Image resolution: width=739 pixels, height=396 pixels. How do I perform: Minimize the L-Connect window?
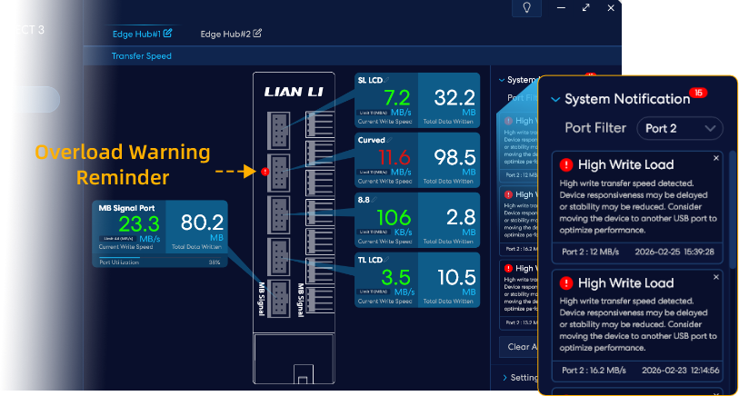pos(561,8)
